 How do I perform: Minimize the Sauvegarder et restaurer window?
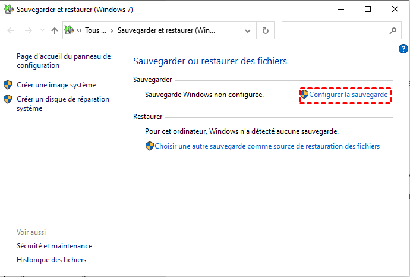tap(340, 9)
